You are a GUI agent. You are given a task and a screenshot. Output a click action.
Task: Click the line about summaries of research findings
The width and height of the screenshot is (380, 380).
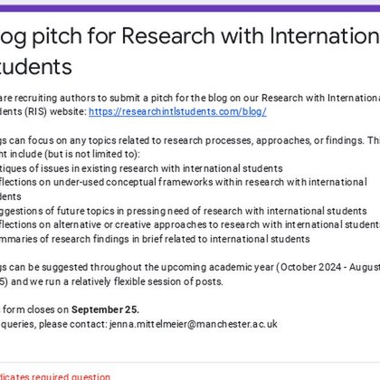155,239
